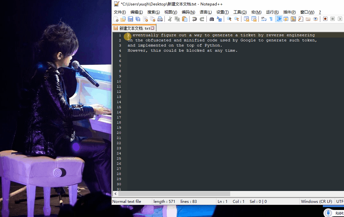Click the user-defined language toolbar icon
Viewport: 344px width, 217px height.
coord(286,19)
